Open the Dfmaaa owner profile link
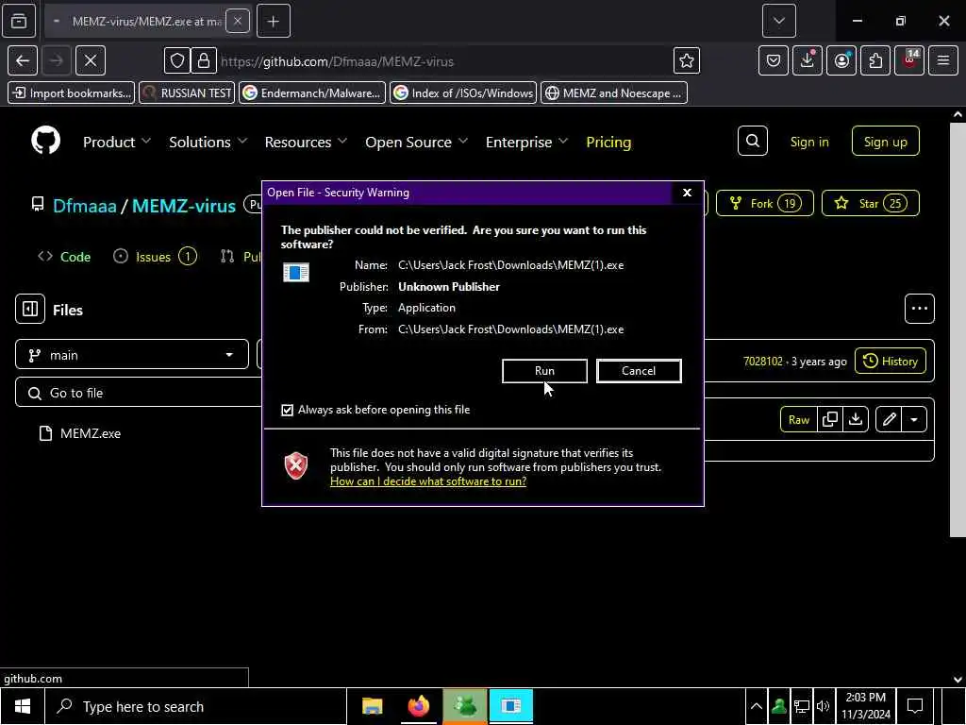The width and height of the screenshot is (966, 725). coord(84,206)
